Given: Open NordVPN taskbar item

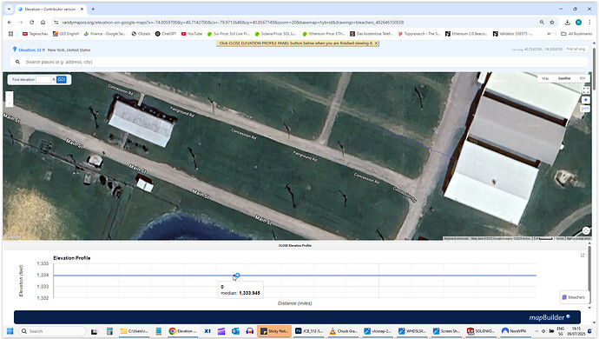Looking at the screenshot, I should click(x=515, y=331).
